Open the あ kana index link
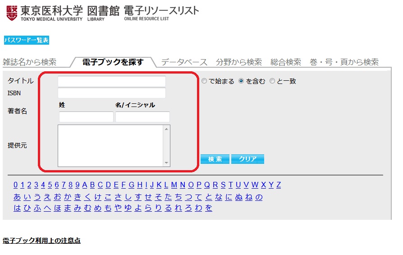Image resolution: width=403 pixels, height=255 pixels. click(17, 197)
